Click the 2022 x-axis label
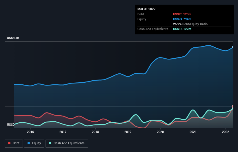Image resolution: width=238 pixels, height=152 pixels. tap(226, 132)
